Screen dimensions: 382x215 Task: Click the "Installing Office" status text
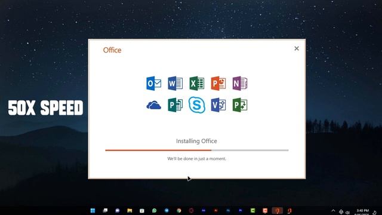(196, 141)
